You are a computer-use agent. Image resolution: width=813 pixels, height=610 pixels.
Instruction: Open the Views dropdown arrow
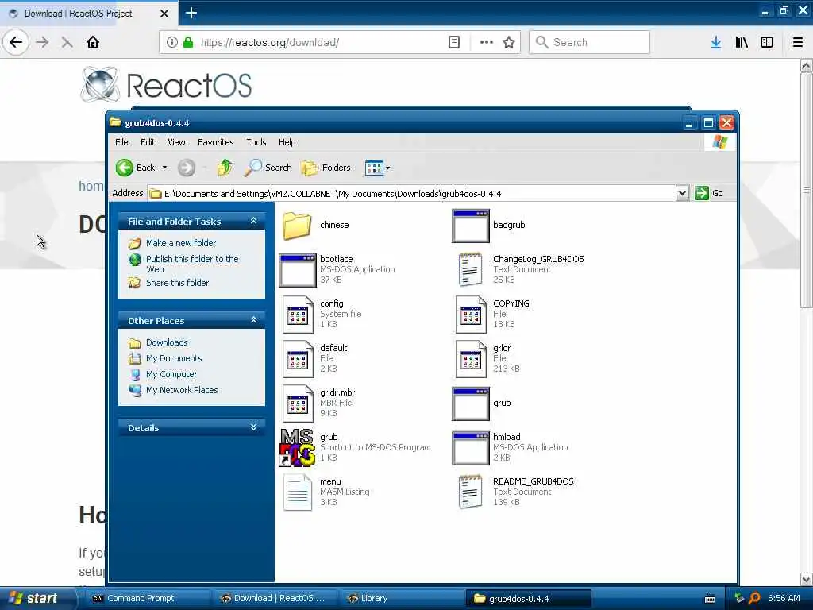[387, 168]
